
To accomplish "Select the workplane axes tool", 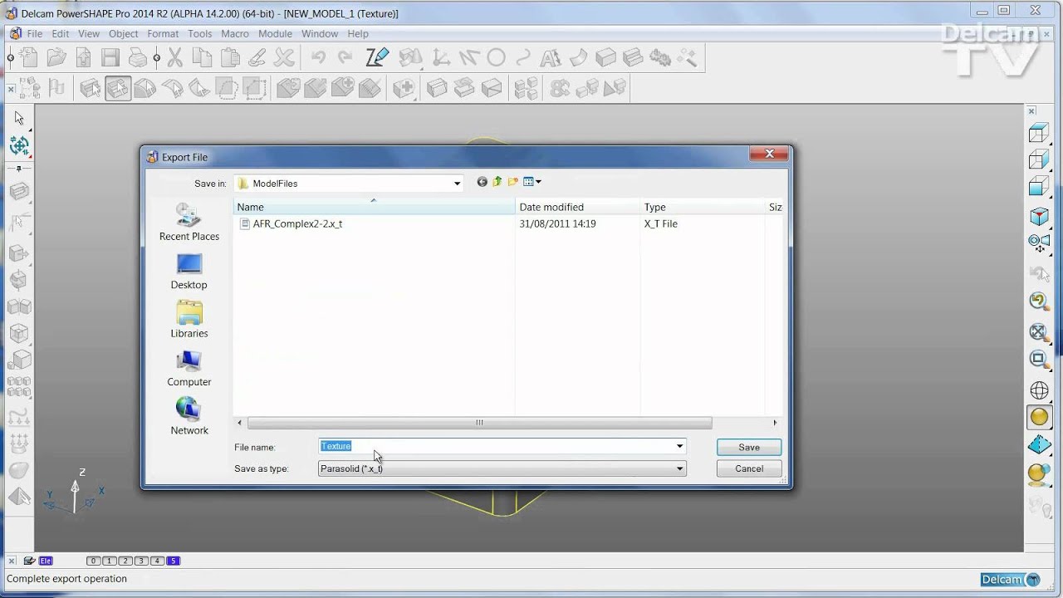I will pos(442,57).
